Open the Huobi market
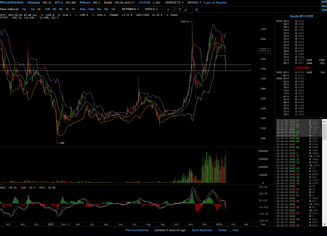This screenshot has height=236, width=327. pos(108,3)
